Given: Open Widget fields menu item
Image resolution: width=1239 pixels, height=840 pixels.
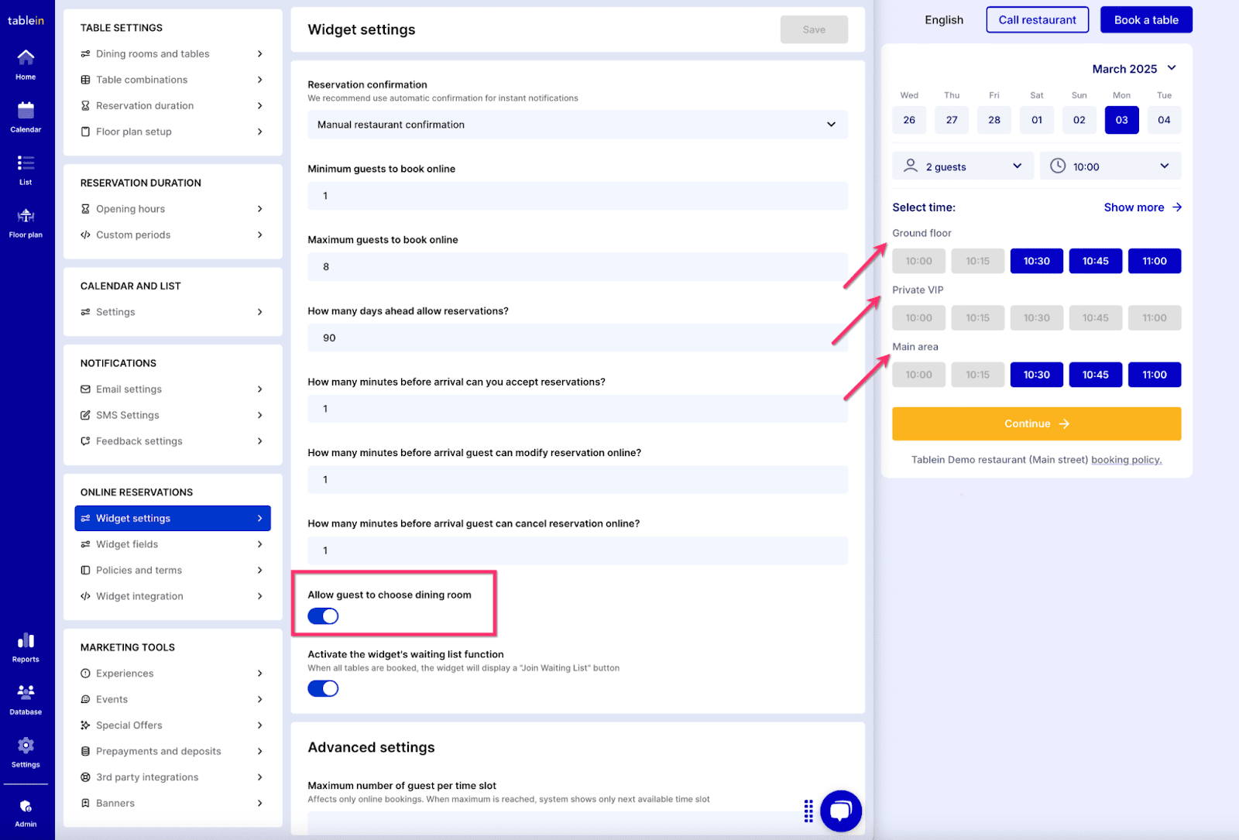Looking at the screenshot, I should 173,544.
